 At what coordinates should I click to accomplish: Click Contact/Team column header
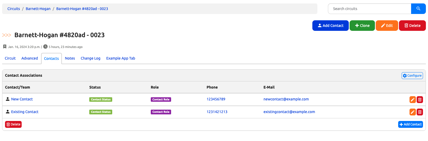pos(17,87)
